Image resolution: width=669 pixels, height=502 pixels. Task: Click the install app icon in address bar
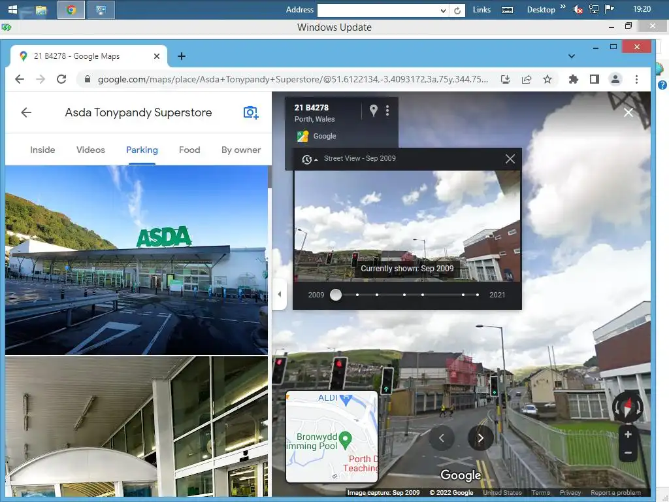(506, 79)
